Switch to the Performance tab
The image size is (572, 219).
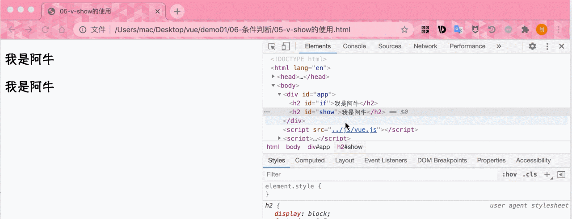point(467,46)
